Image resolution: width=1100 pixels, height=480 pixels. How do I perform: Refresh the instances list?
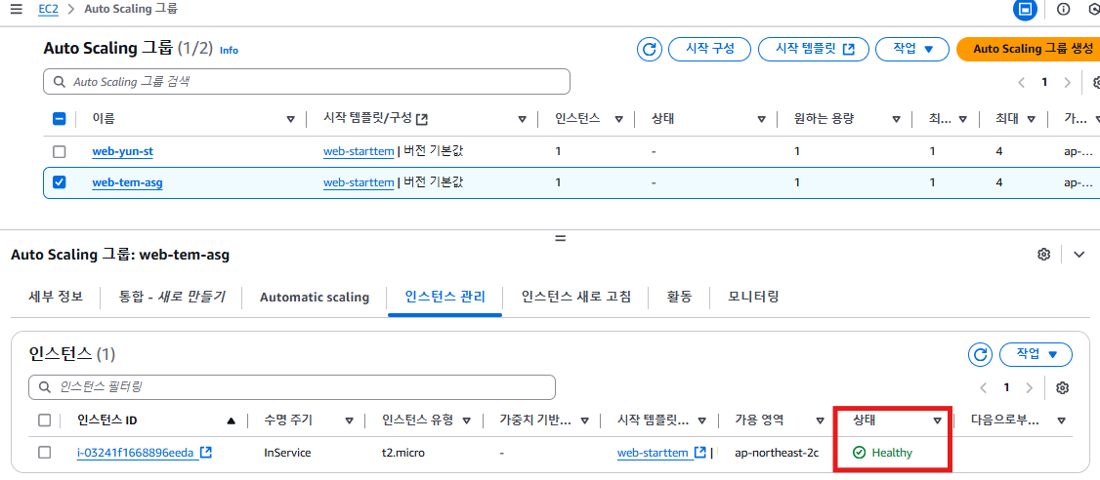coord(980,354)
